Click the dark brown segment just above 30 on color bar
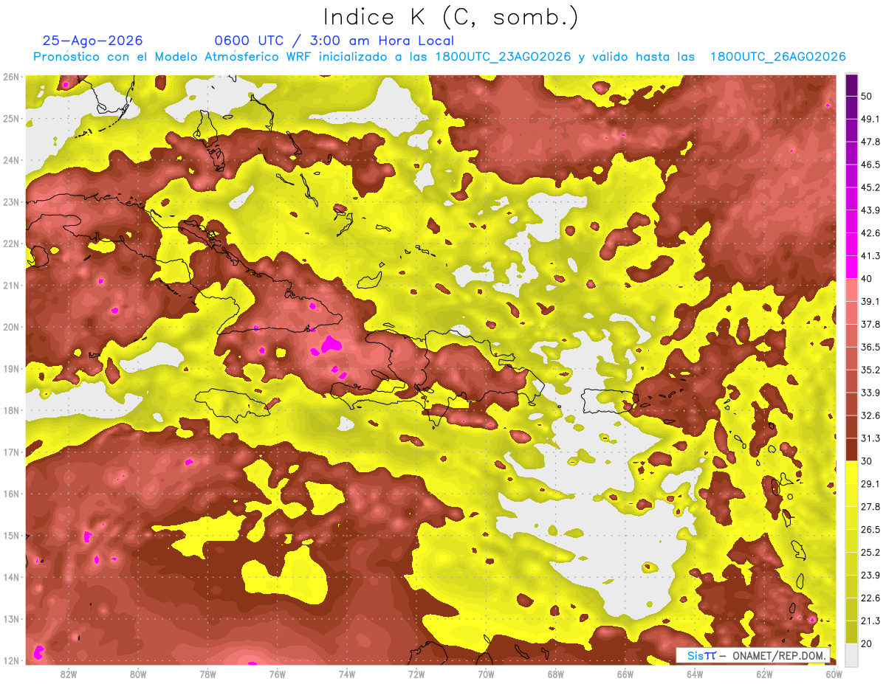The width and height of the screenshot is (886, 684). [852, 449]
